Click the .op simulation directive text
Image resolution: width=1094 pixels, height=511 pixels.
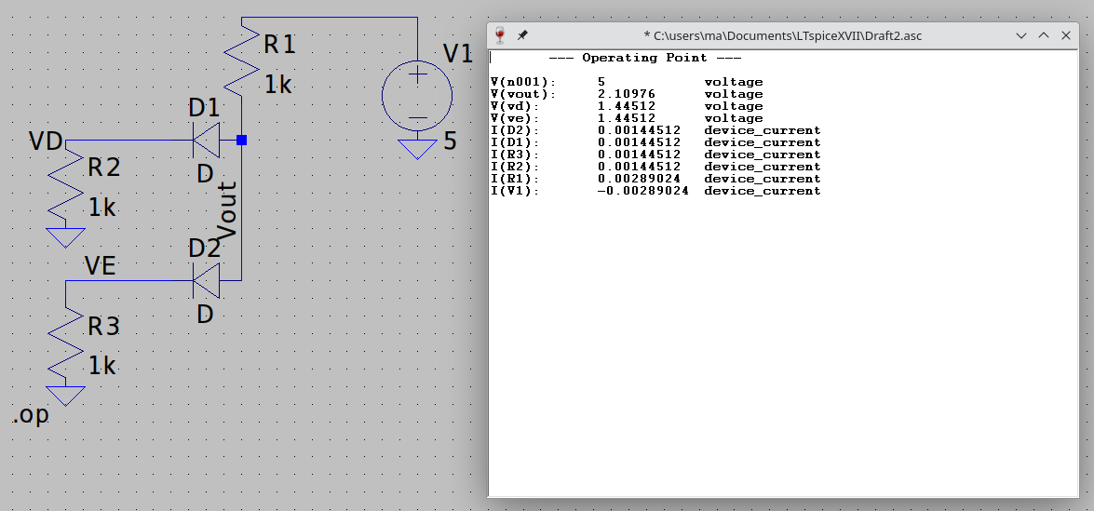(31, 415)
